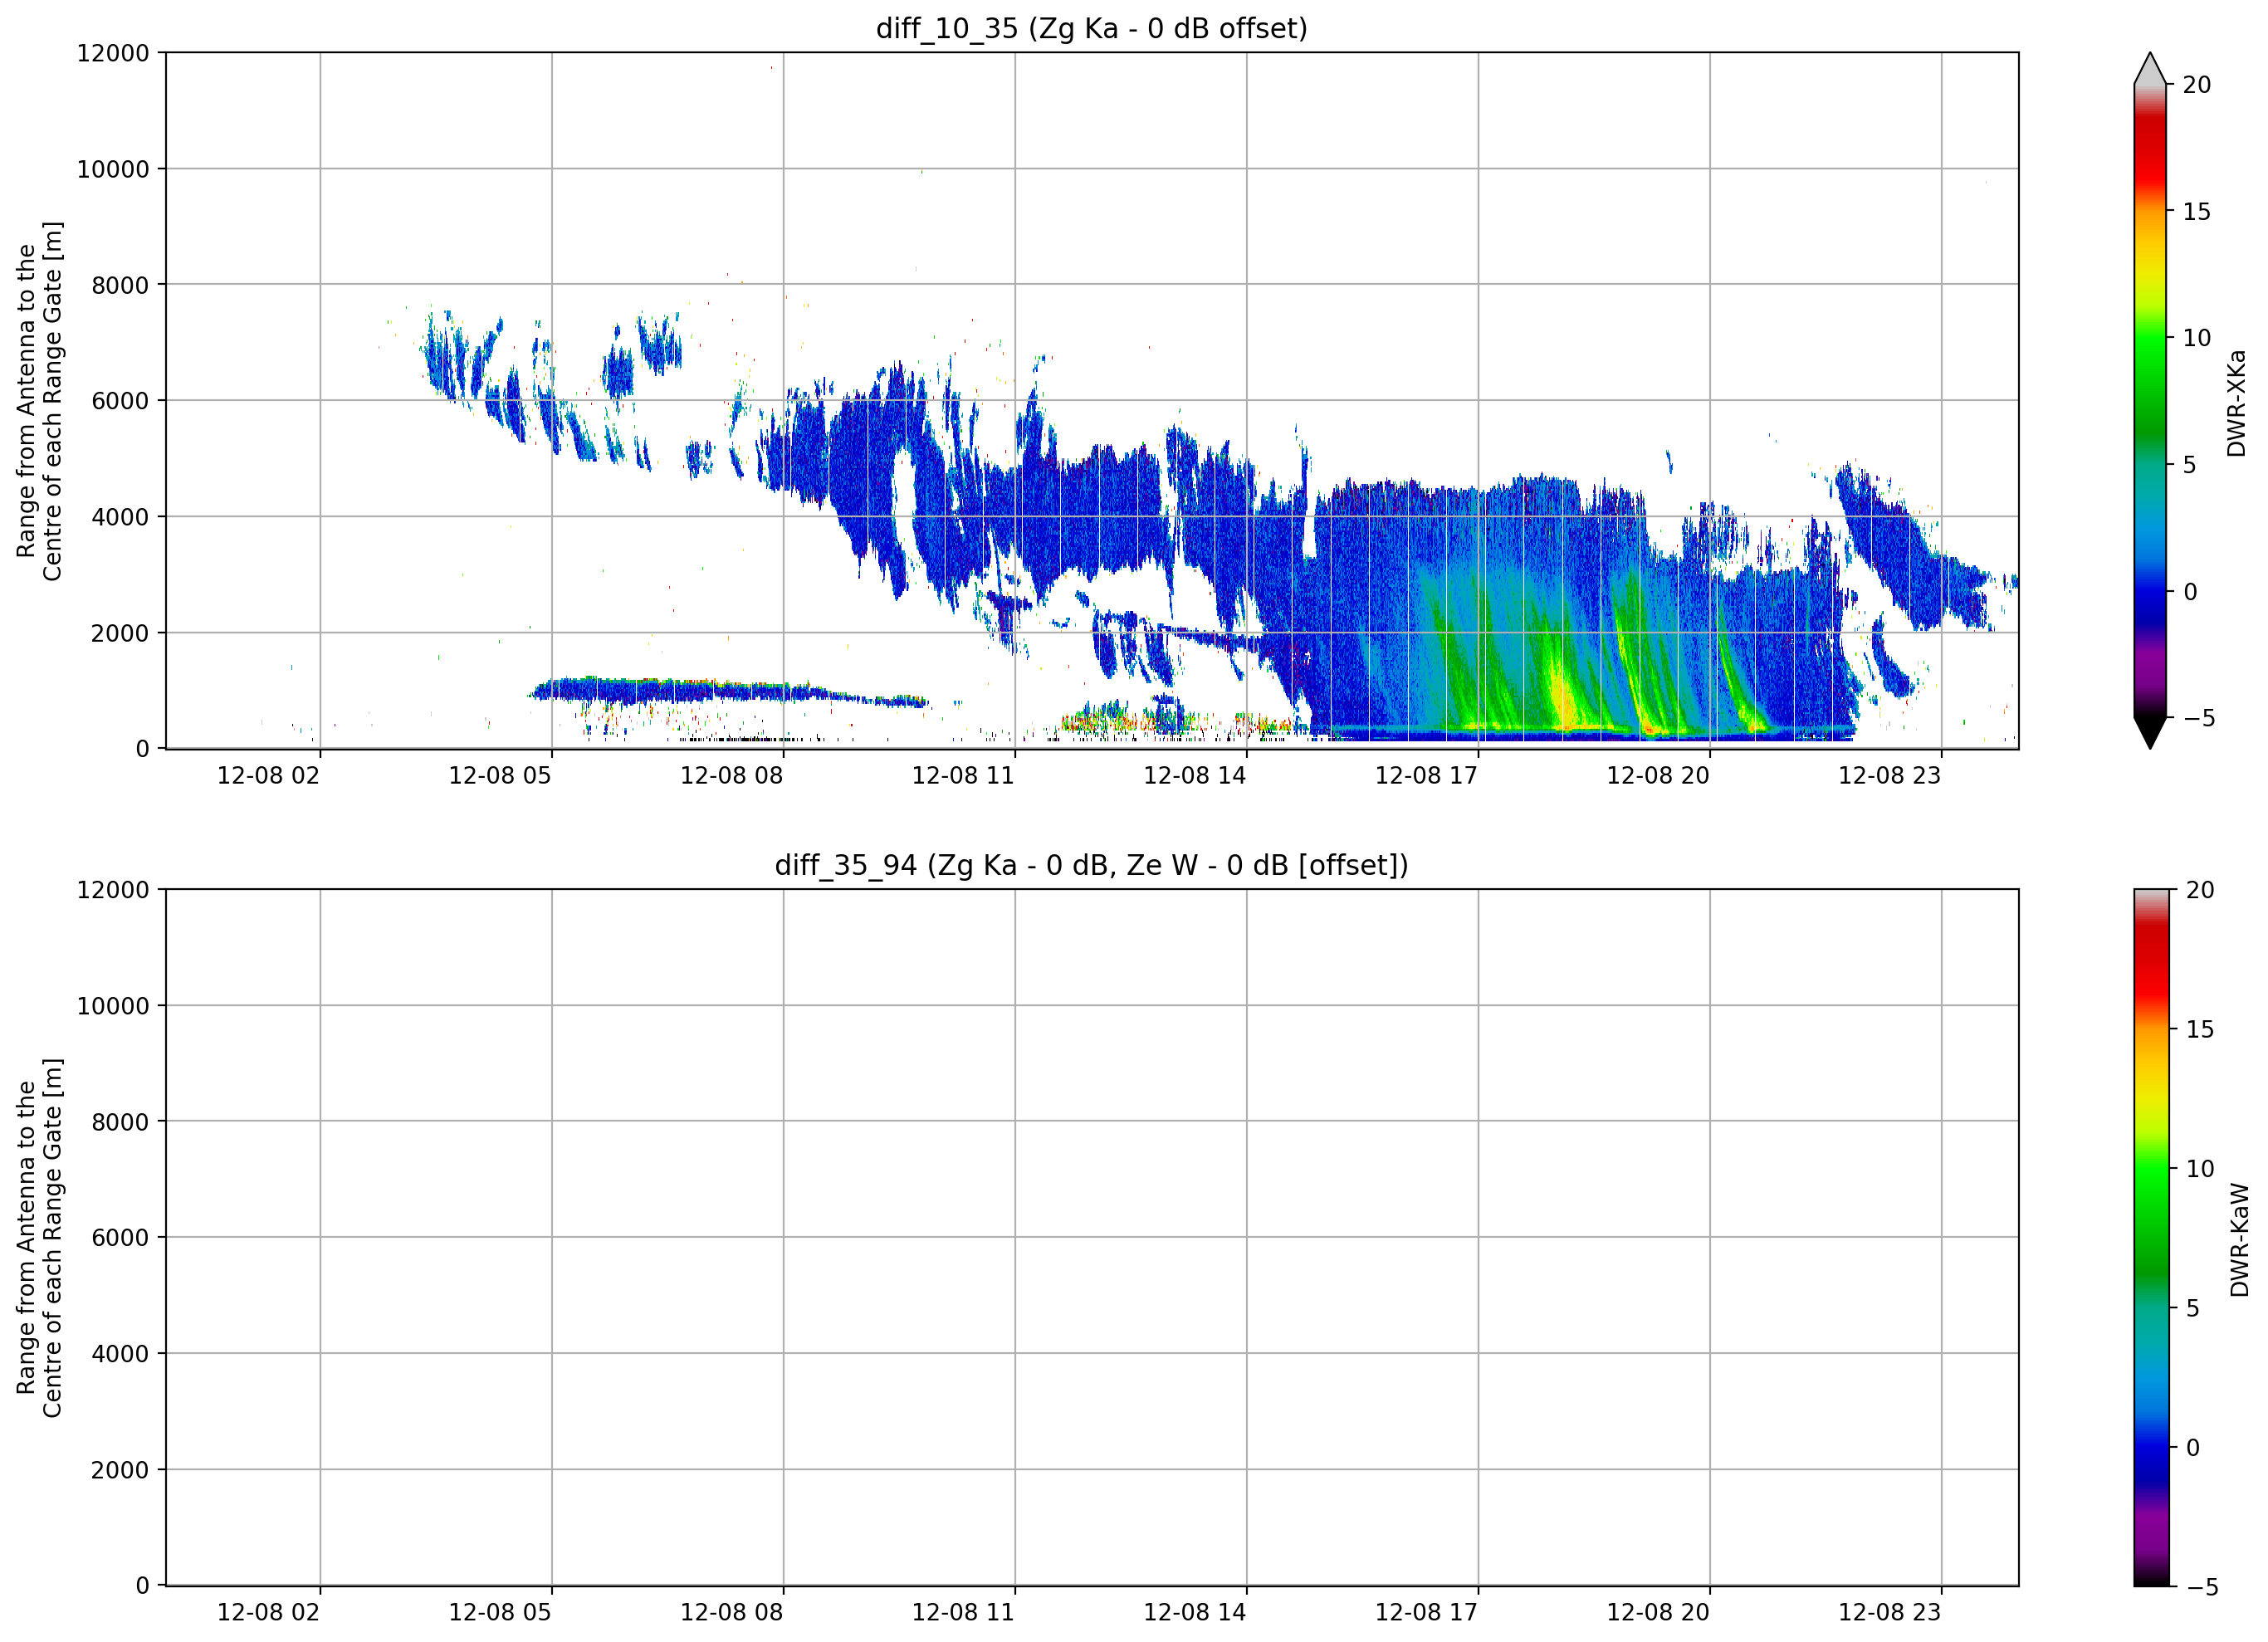This screenshot has width=2268, height=1642.
Task: Select y-tick 12000 on the diff_35_94 plot
Action: (113, 890)
